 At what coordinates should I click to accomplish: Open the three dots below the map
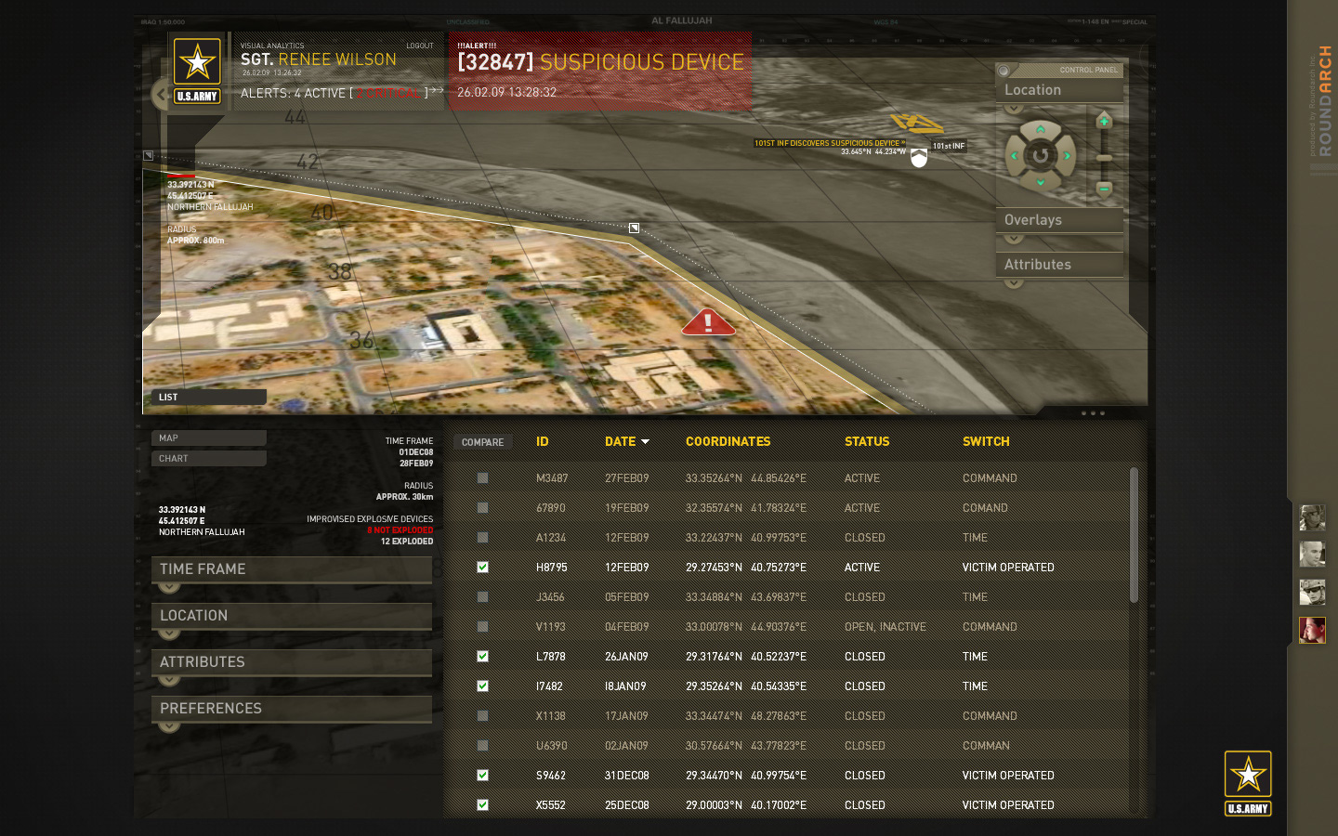pos(1093,413)
